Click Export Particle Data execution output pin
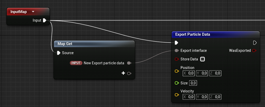The width and height of the screenshot is (265, 107). coord(255,43)
